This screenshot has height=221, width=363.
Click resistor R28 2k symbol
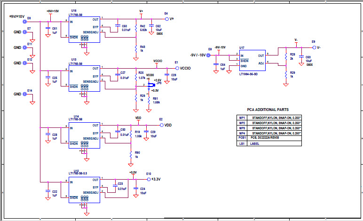click(285, 56)
